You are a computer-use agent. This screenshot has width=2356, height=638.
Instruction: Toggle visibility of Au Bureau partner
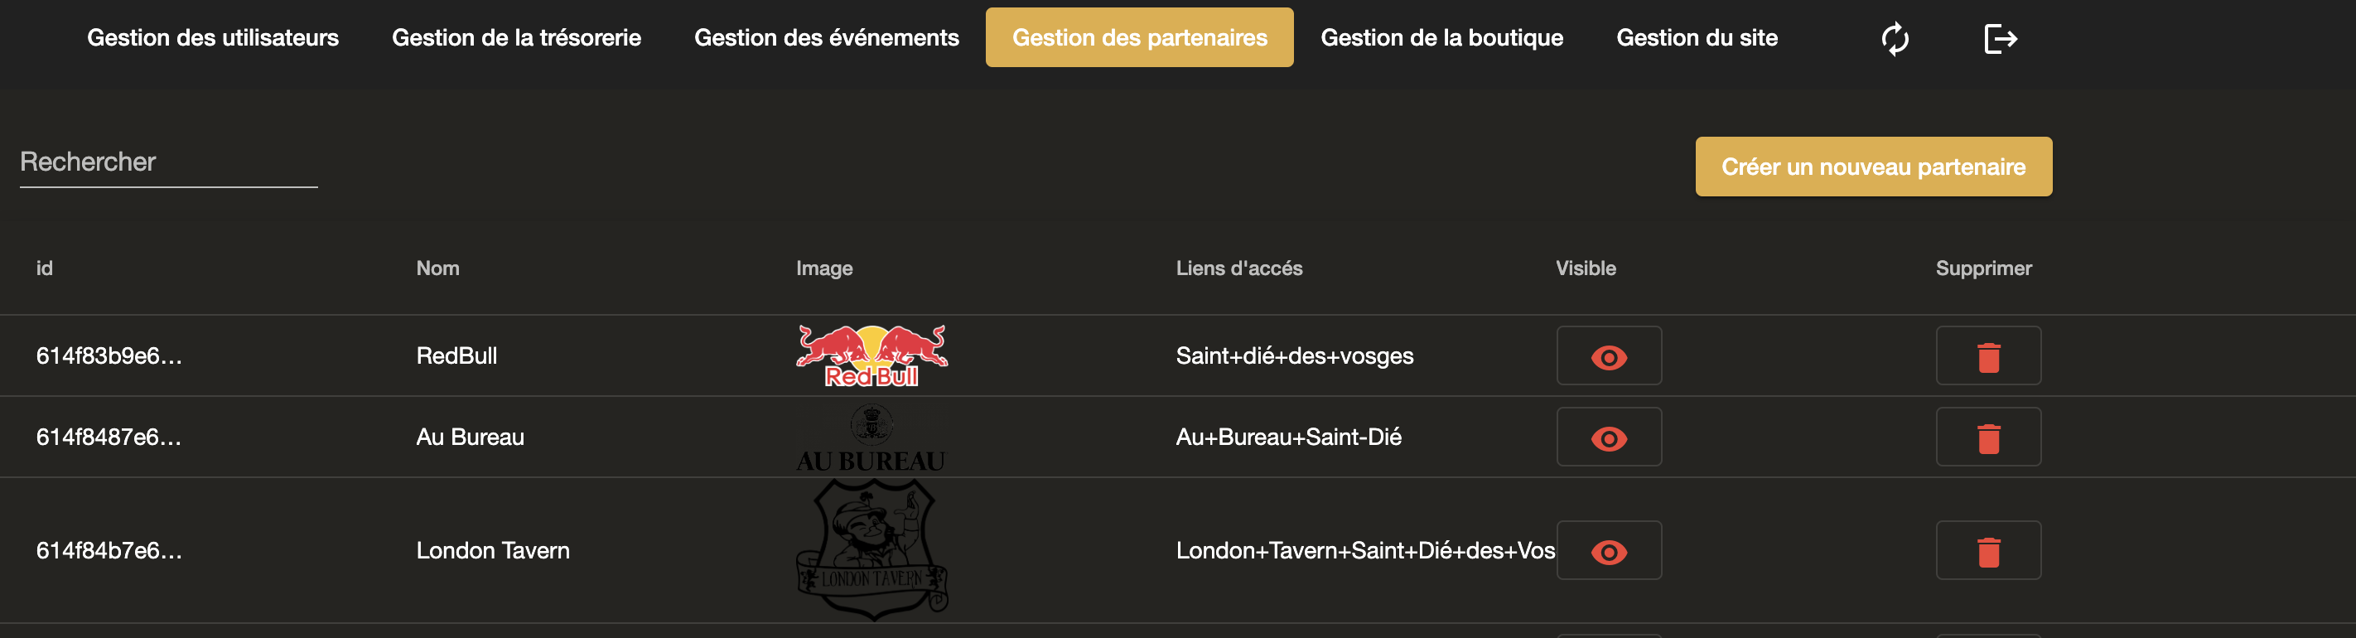pos(1608,437)
